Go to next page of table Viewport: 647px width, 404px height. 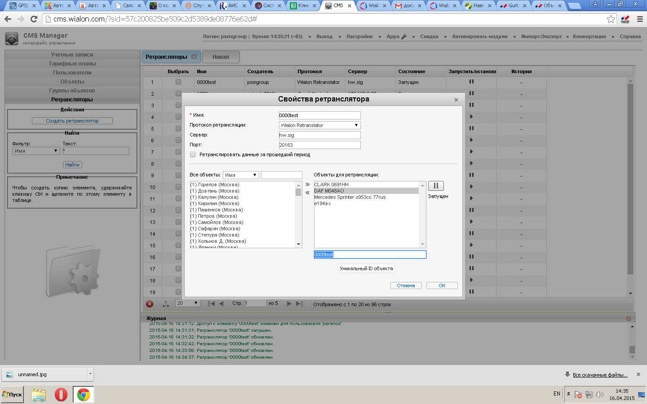[x=289, y=303]
